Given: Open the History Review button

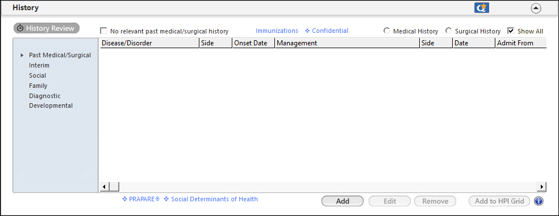Looking at the screenshot, I should (47, 28).
